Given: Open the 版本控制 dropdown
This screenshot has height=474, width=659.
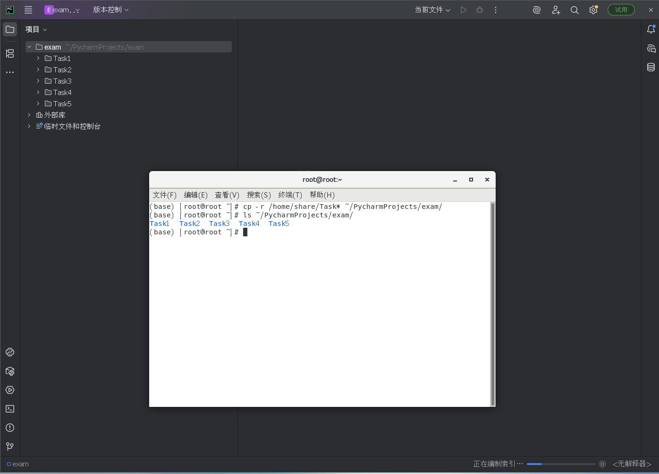Looking at the screenshot, I should [x=111, y=10].
